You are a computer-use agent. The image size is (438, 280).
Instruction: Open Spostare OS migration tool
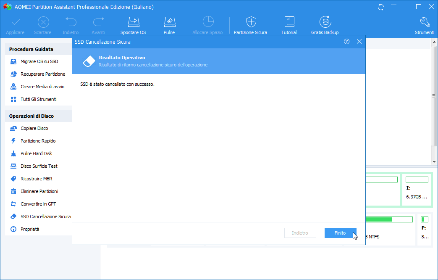(x=133, y=25)
